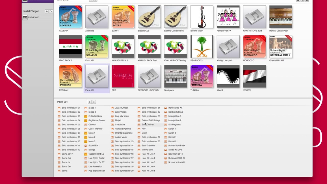Choose the KHALIGI PACK 2 icon
The image size is (327, 184).
pos(123,47)
